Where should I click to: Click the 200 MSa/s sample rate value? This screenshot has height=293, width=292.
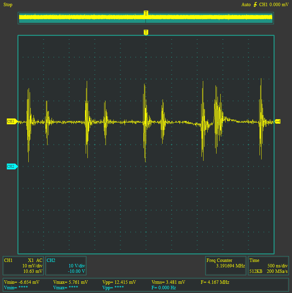pos(277,271)
